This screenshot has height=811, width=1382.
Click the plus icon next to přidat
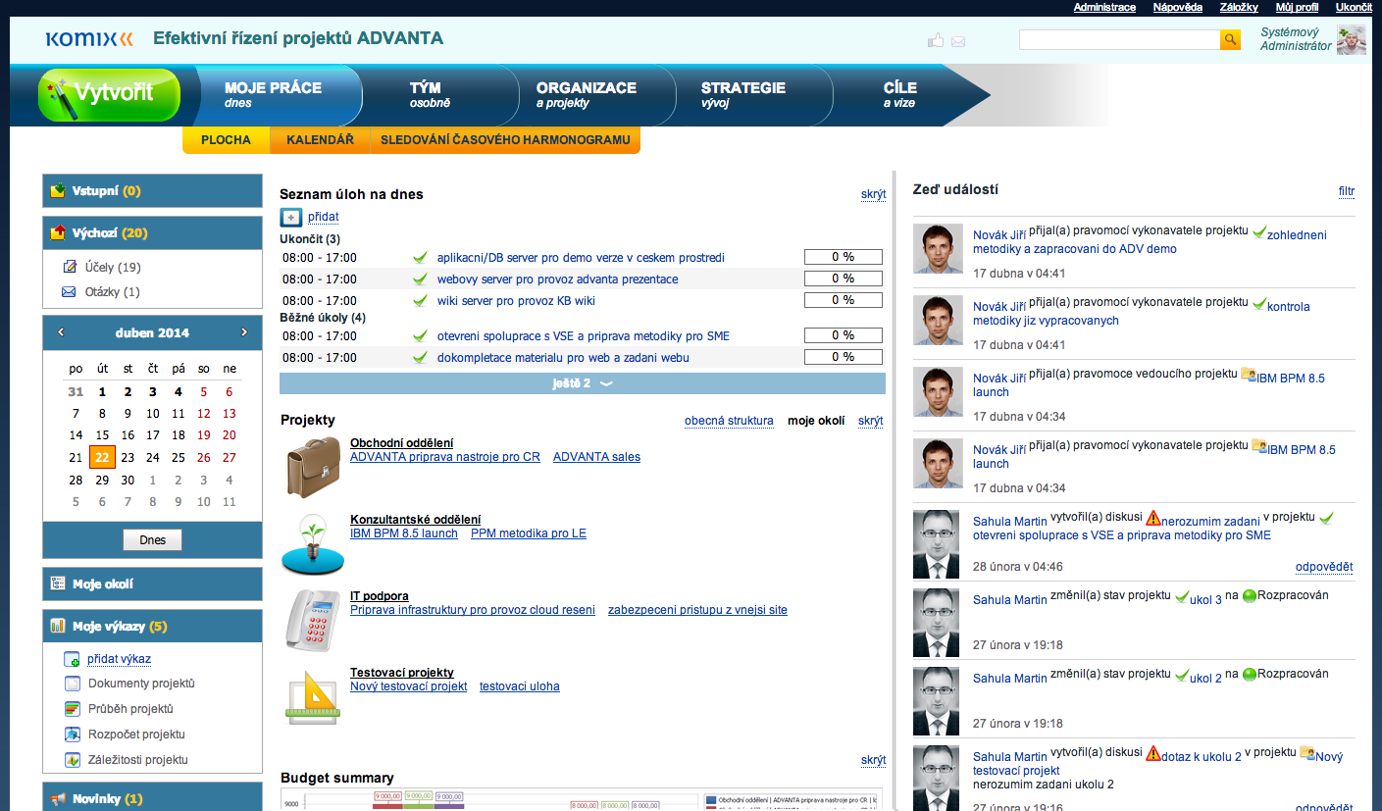point(291,218)
